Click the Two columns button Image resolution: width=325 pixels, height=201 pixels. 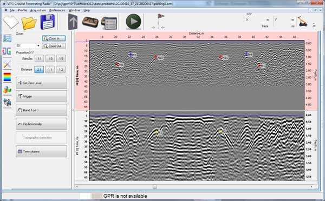click(42, 151)
